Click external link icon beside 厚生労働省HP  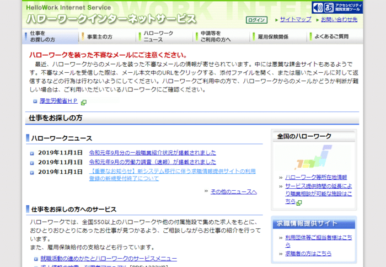tap(84, 102)
